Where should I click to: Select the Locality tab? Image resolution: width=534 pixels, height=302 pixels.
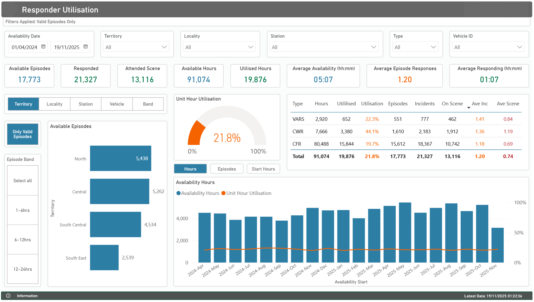coord(54,104)
